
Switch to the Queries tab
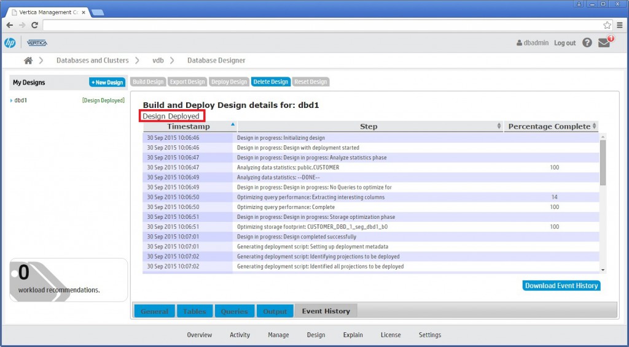tap(234, 311)
